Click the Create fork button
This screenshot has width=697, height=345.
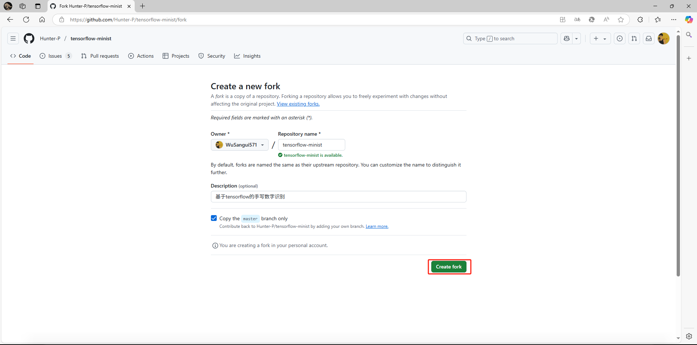449,267
